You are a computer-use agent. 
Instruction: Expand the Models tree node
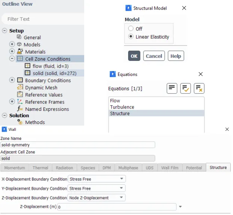coord(12,44)
